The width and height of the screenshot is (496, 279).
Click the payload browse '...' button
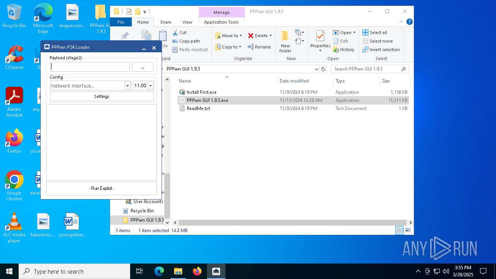(143, 67)
